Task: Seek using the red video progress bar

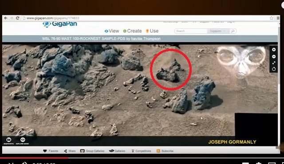Action: click(x=35, y=158)
